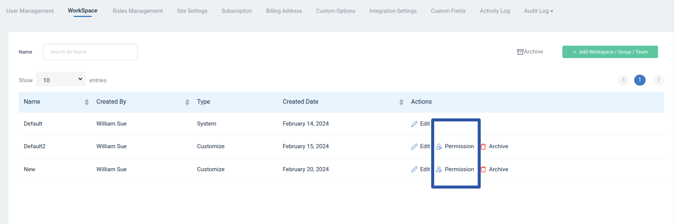
Task: Open Billing Address tab
Action: pyautogui.click(x=284, y=11)
